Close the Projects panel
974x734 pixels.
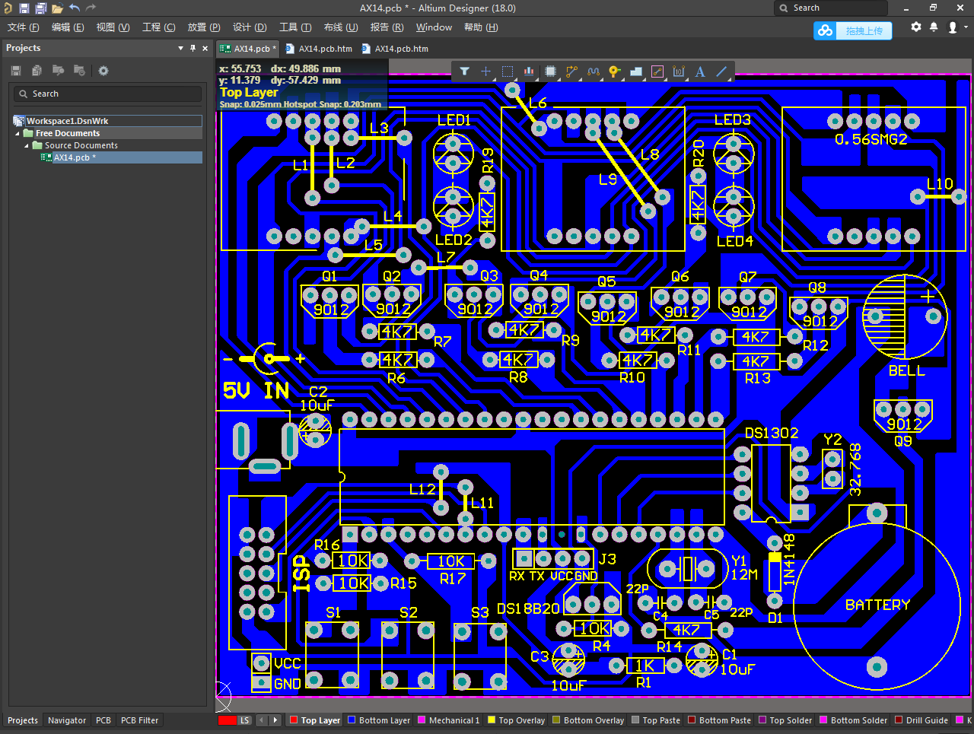[x=205, y=48]
